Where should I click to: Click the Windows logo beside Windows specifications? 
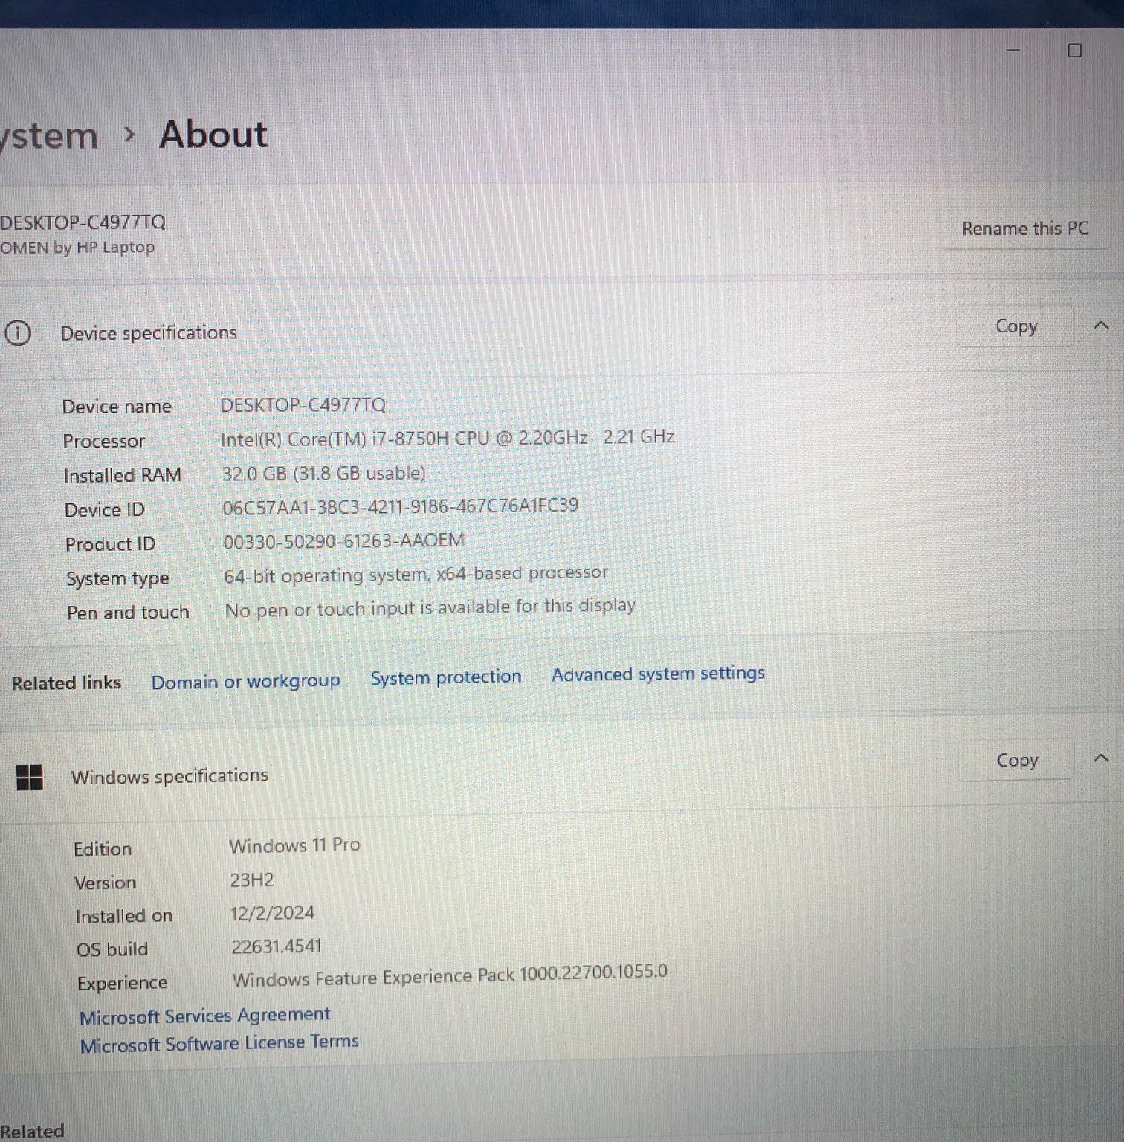30,778
